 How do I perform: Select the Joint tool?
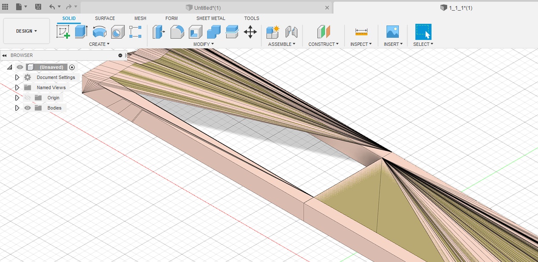coord(291,32)
